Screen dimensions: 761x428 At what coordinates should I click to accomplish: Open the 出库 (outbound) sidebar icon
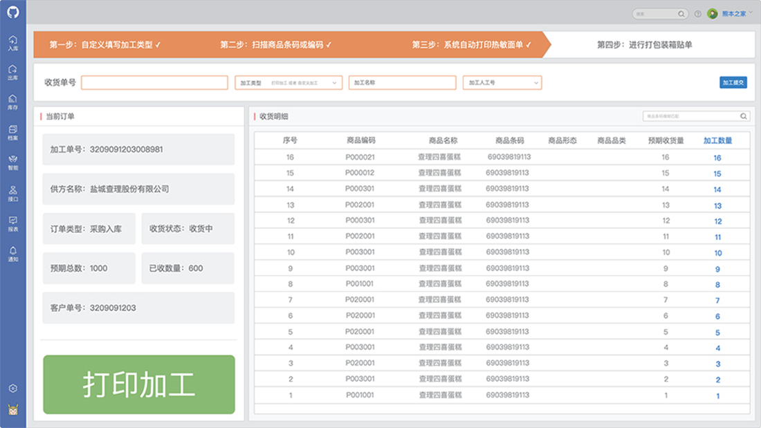click(x=13, y=73)
